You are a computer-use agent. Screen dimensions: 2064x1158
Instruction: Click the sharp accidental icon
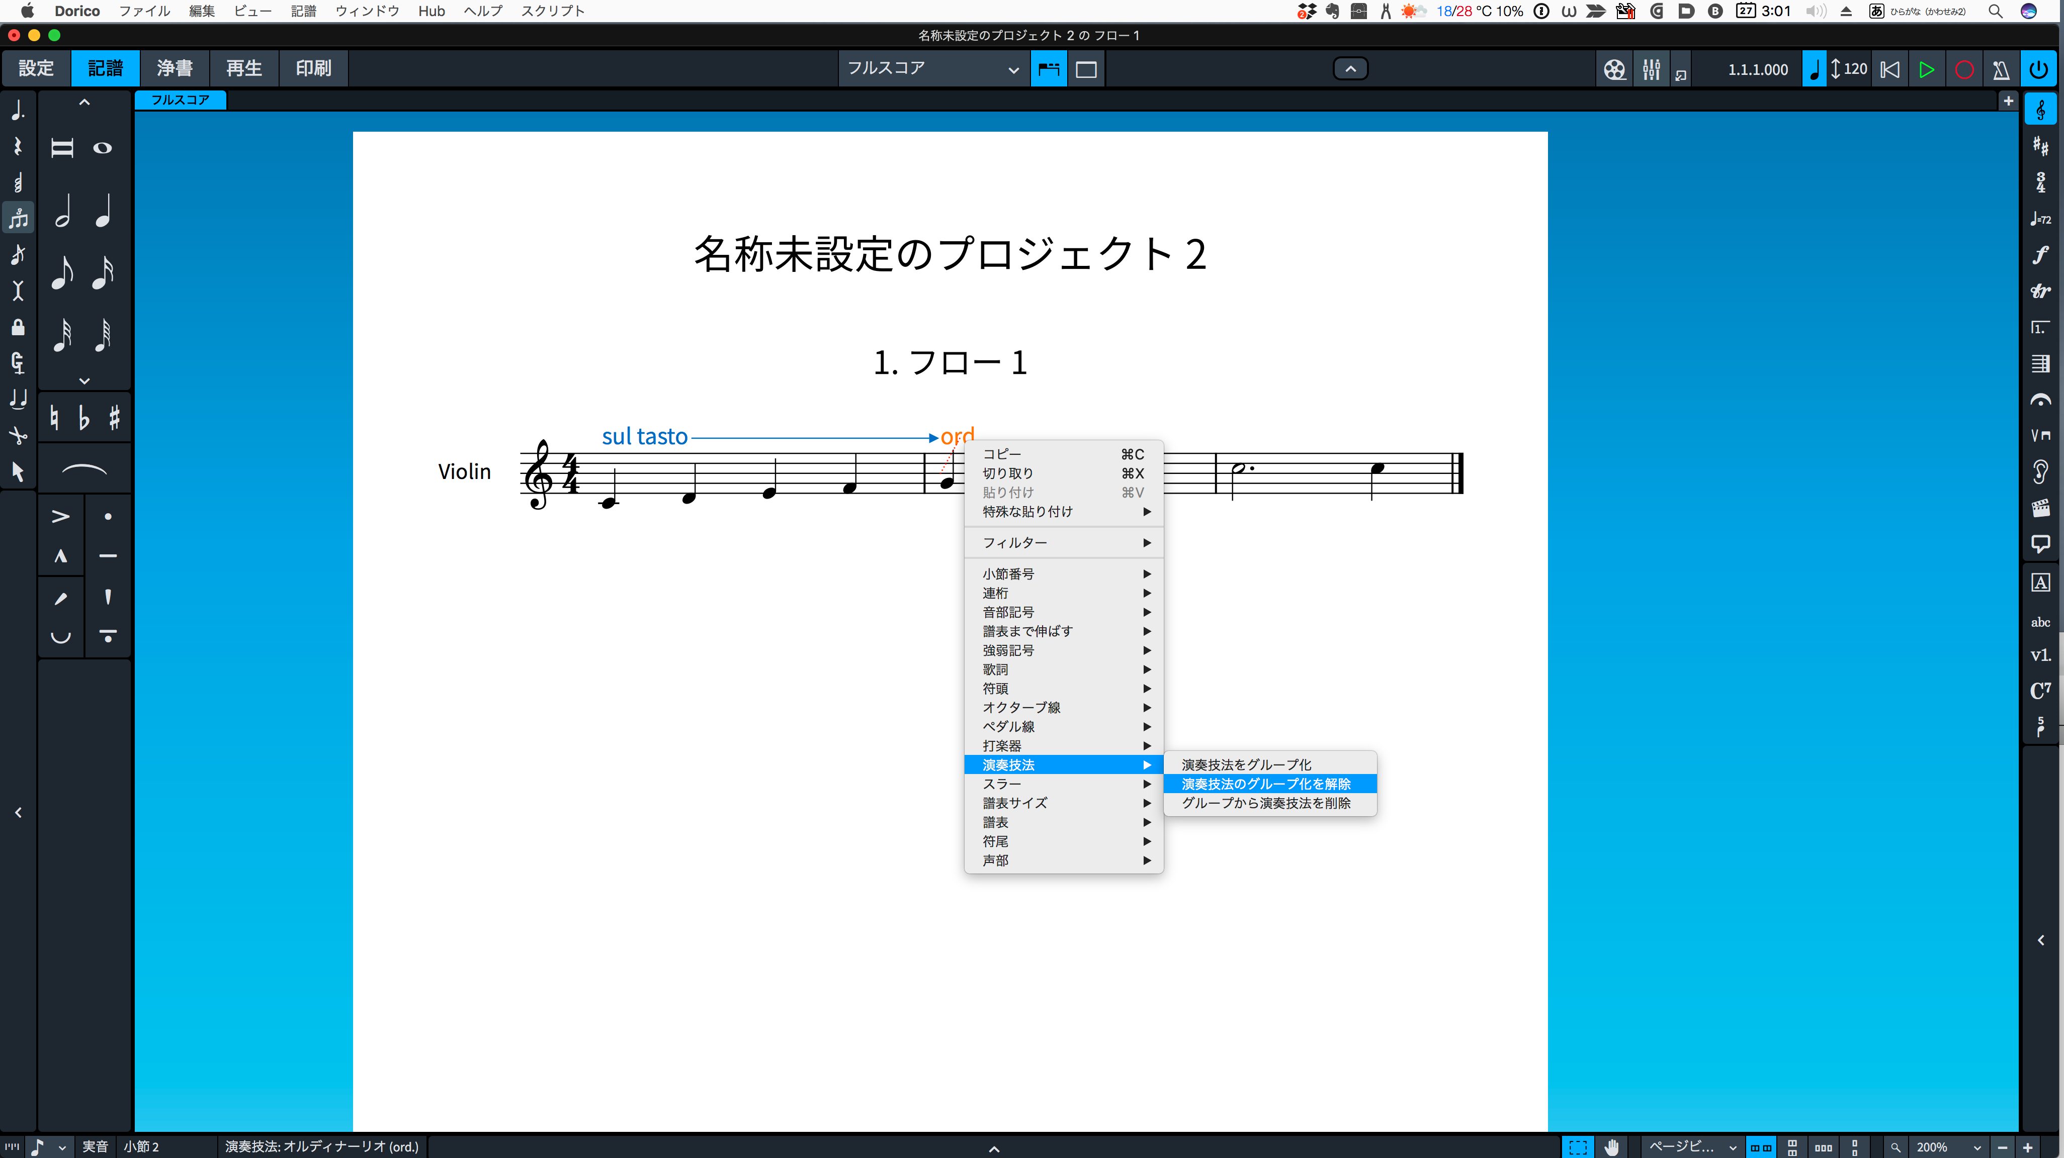pyautogui.click(x=115, y=417)
